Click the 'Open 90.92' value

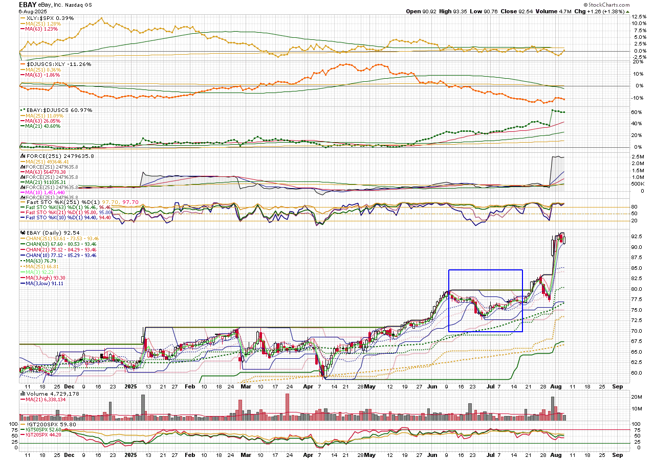tap(421, 11)
